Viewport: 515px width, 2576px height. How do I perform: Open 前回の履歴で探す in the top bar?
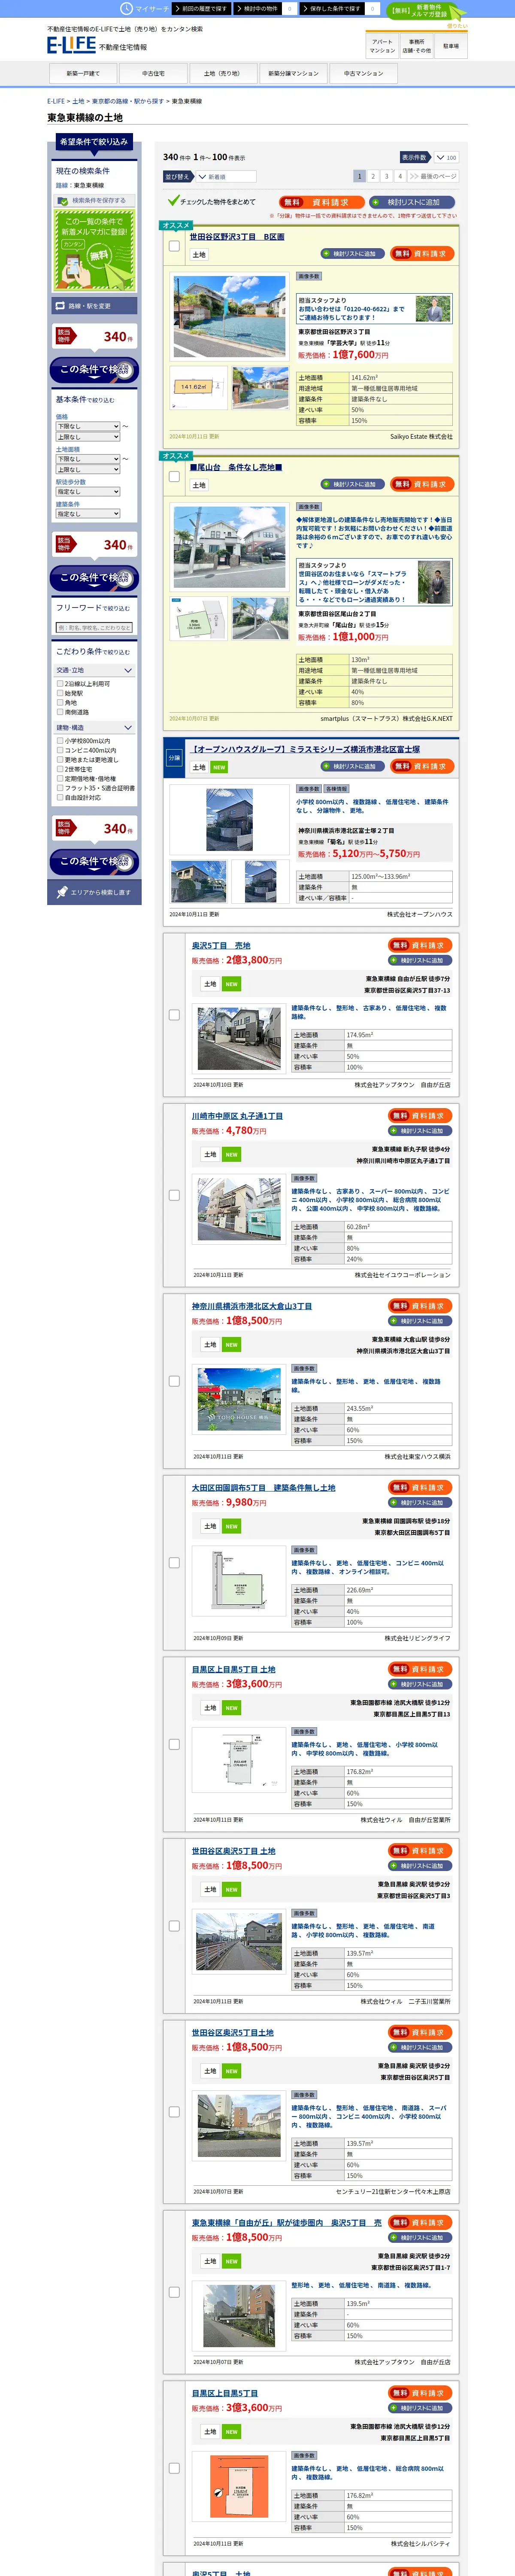coord(202,8)
